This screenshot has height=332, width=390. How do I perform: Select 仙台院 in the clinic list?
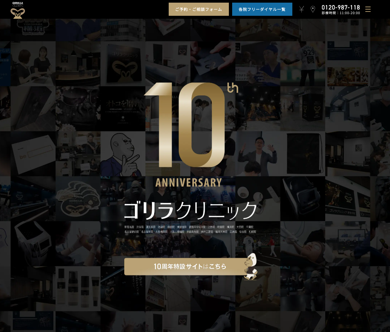[243, 232]
